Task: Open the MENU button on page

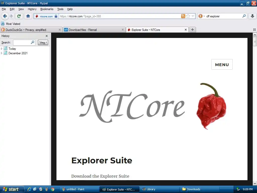Action: click(222, 65)
